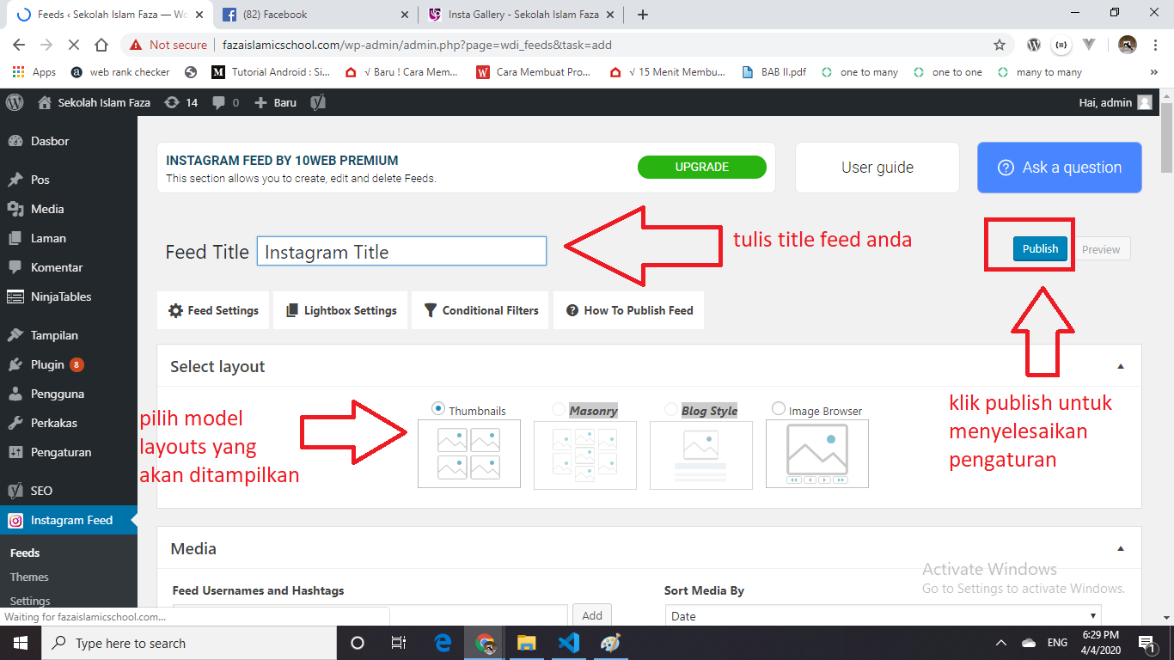Open the Conditional Filters tab
1174x660 pixels.
(480, 310)
